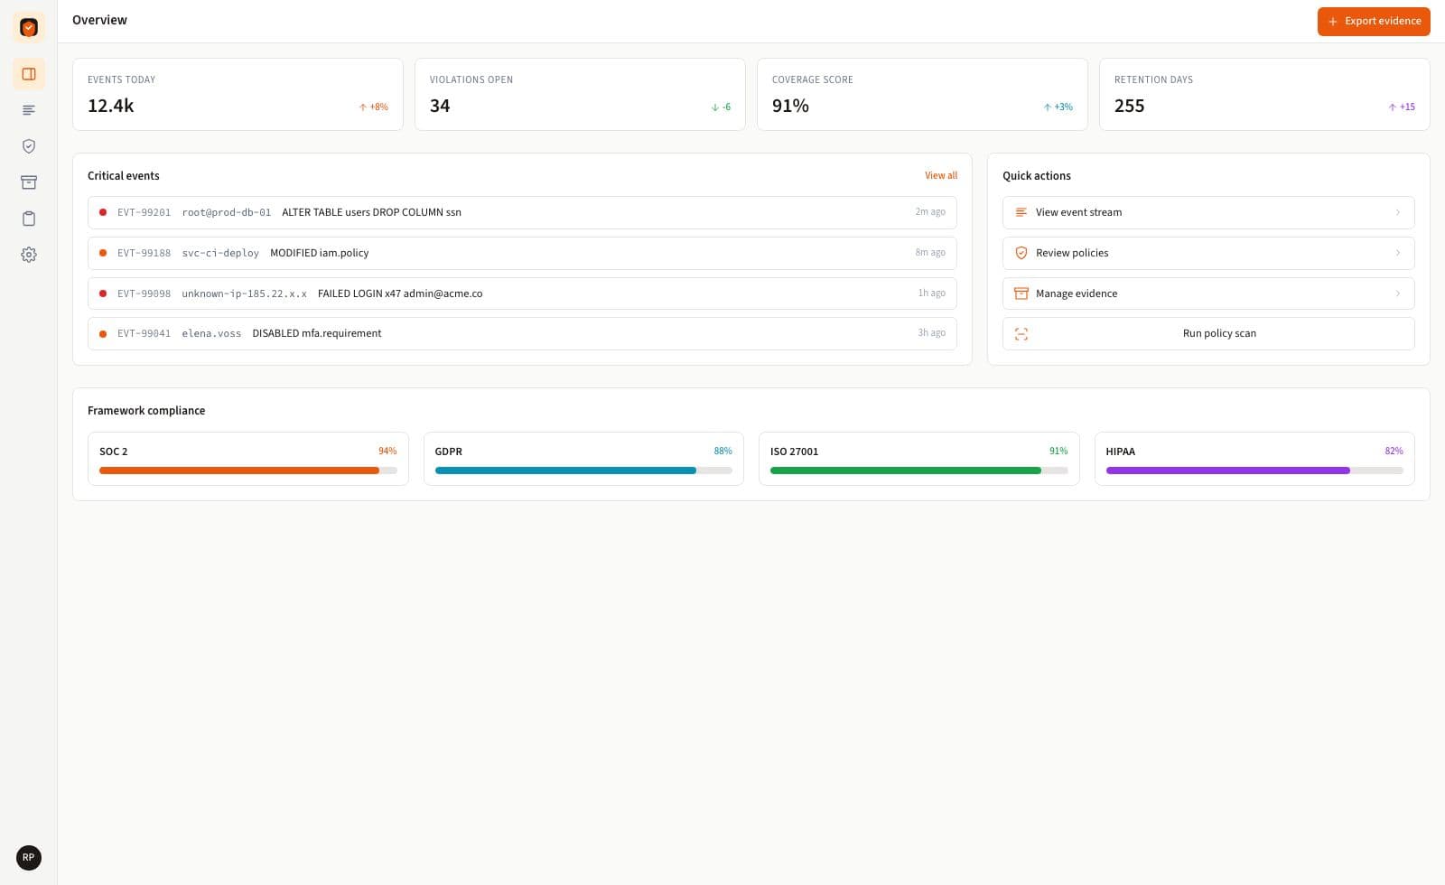
Task: Click the 3h ago timestamp
Action: click(932, 333)
